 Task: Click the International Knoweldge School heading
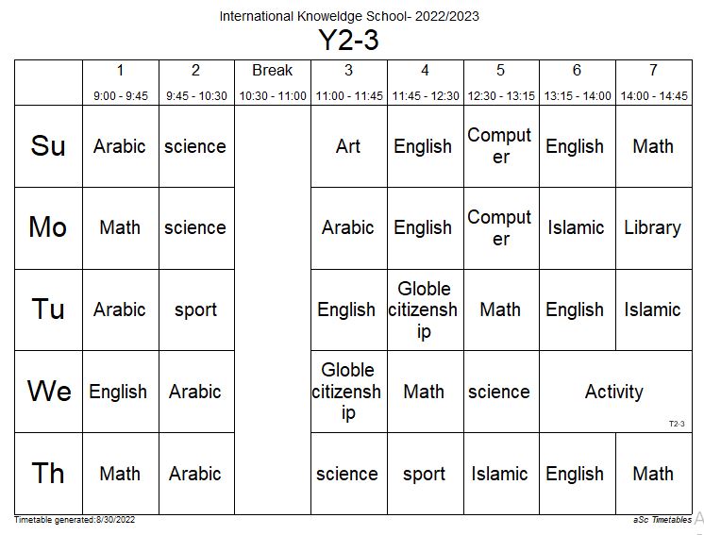[x=349, y=16]
